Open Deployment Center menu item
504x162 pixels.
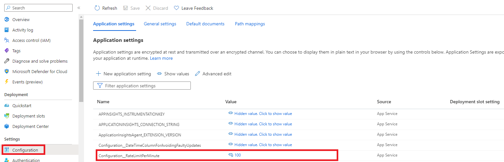(x=31, y=126)
